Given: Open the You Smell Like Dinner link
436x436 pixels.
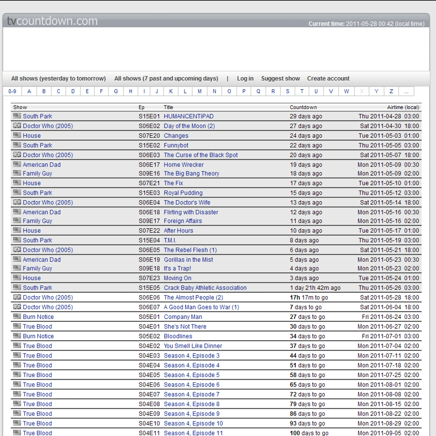Looking at the screenshot, I should coord(193,346).
